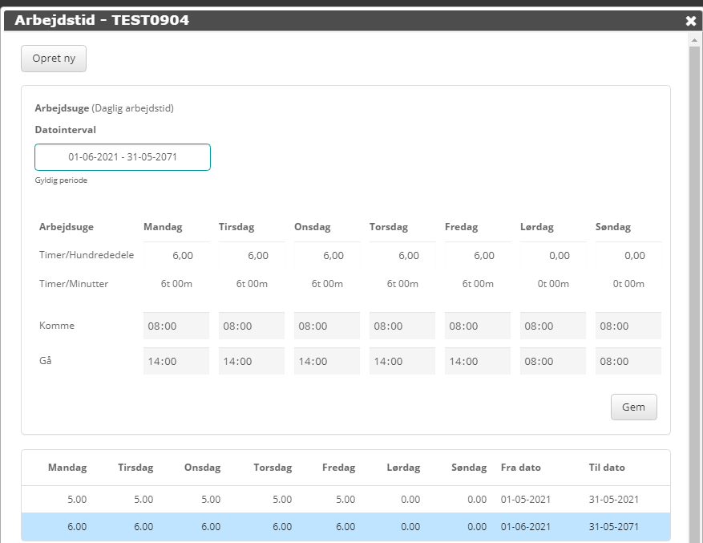Click Torsdag Komme time field

pyautogui.click(x=402, y=326)
